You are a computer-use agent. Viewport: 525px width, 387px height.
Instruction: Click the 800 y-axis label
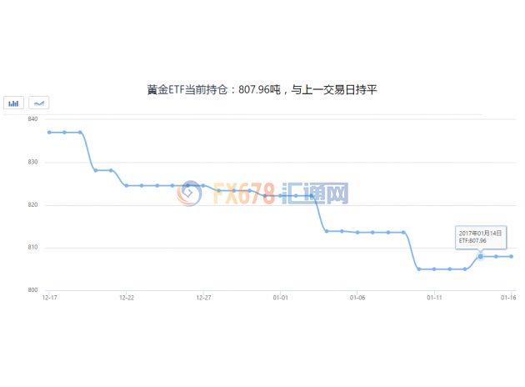click(x=32, y=290)
